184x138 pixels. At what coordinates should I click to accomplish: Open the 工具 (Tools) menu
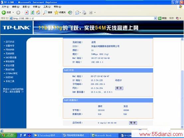tap(47, 7)
